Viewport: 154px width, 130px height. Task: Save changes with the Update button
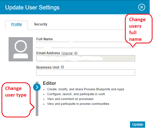[x=137, y=125]
